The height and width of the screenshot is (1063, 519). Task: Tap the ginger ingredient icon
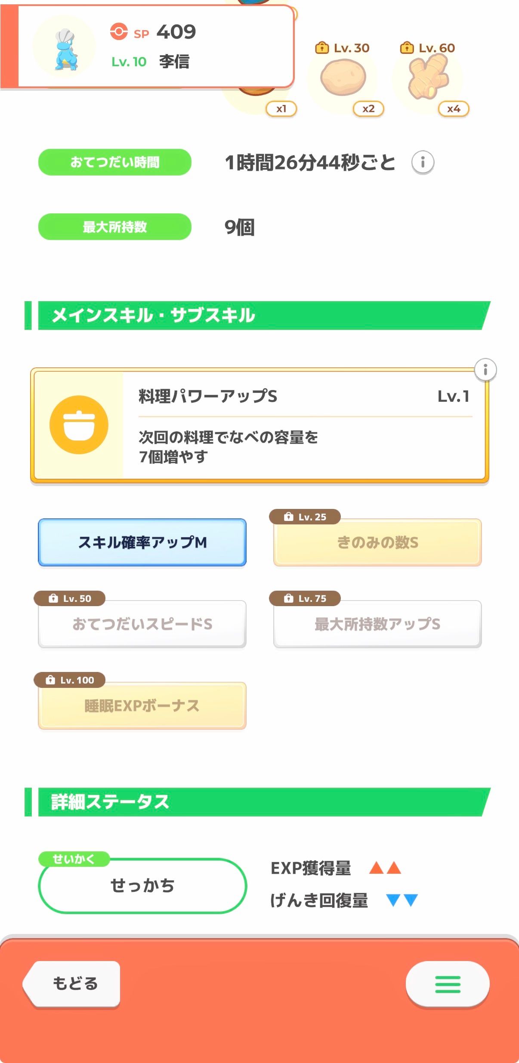[x=428, y=77]
